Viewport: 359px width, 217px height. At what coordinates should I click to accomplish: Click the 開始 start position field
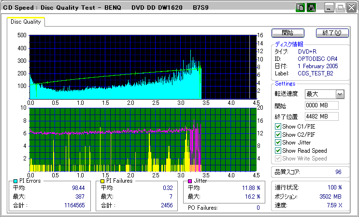(321, 105)
